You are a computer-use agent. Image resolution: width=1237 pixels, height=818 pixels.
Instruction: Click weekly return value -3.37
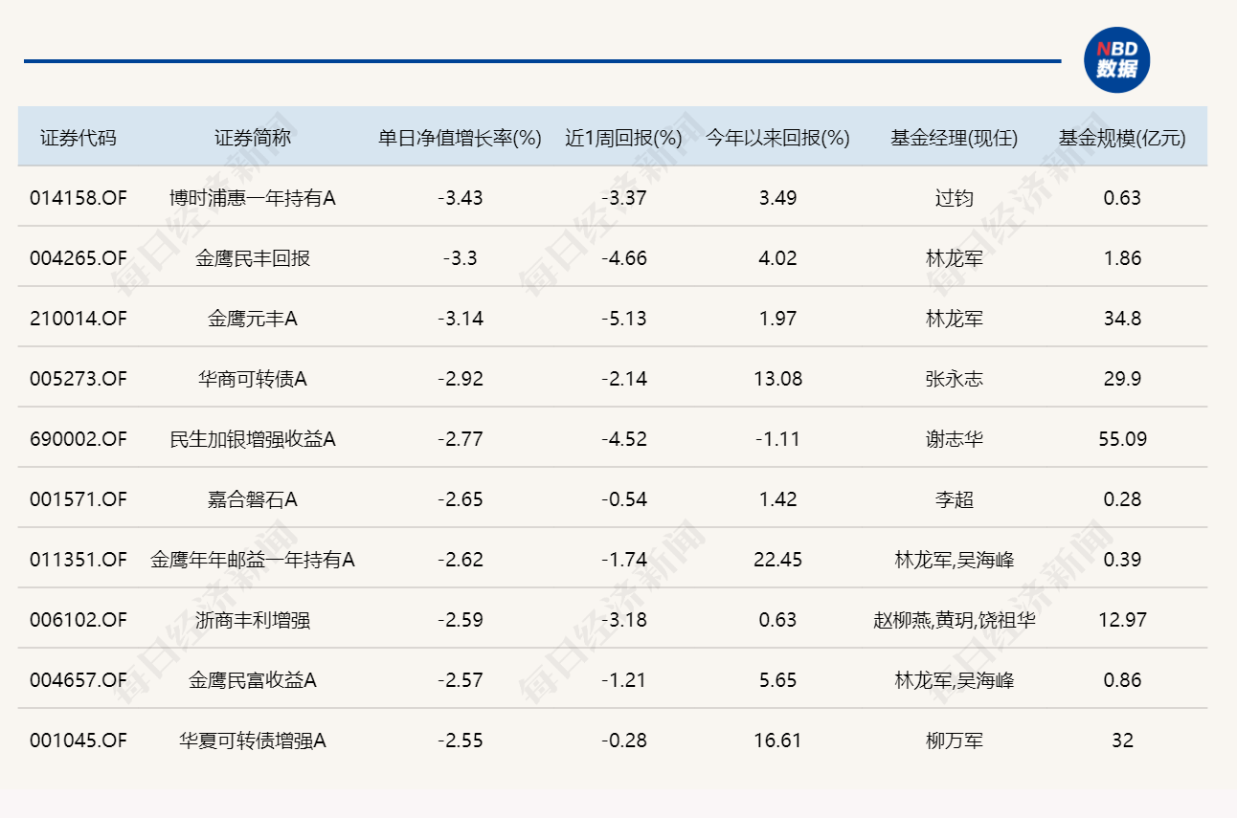[624, 198]
